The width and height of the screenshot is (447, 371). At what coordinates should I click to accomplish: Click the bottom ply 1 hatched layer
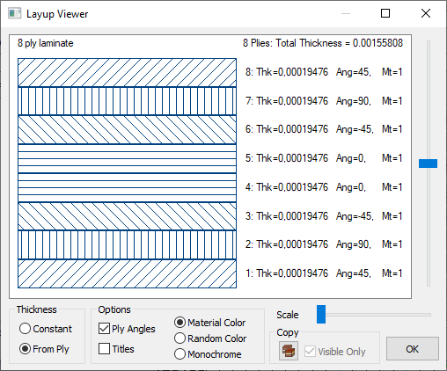point(127,273)
